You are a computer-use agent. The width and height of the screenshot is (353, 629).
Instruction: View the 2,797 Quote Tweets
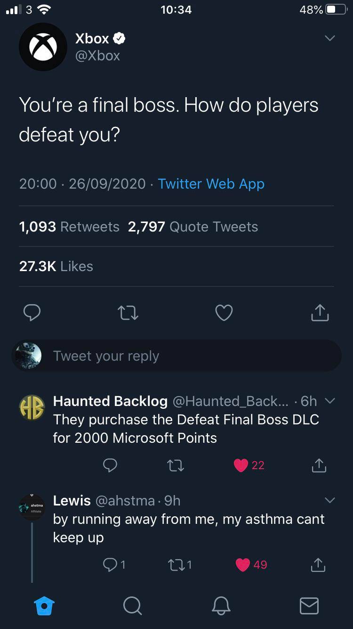pyautogui.click(x=193, y=227)
